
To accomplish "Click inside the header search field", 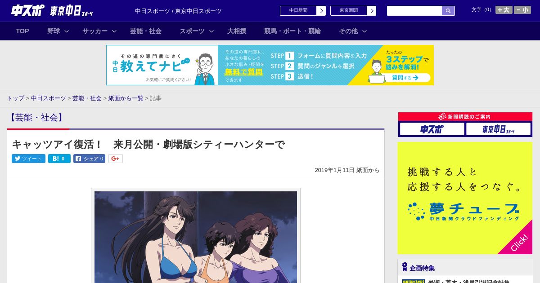I will pyautogui.click(x=414, y=11).
